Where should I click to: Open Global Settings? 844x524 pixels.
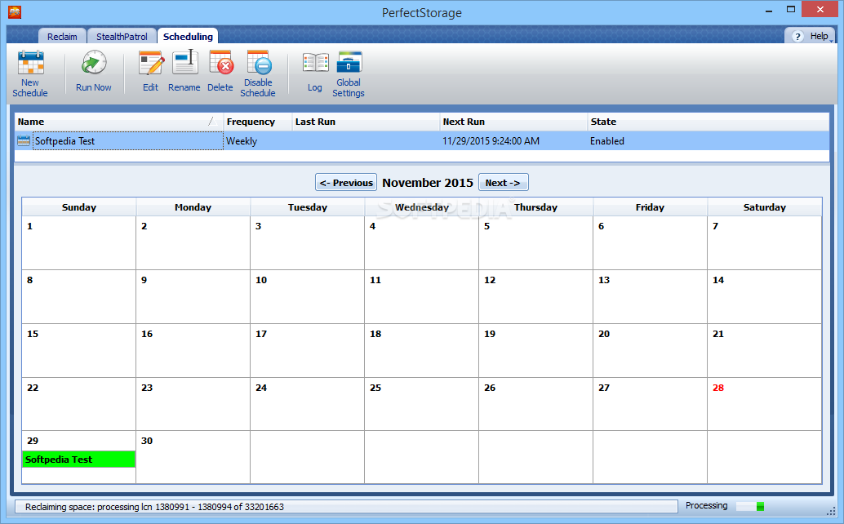tap(349, 73)
